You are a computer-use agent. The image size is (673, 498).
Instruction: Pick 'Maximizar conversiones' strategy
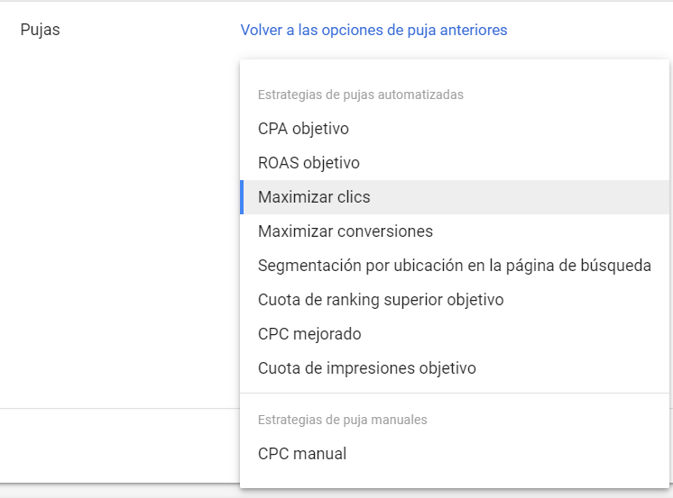(346, 231)
